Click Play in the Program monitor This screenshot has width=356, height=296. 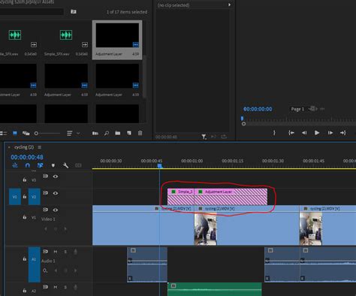click(317, 133)
